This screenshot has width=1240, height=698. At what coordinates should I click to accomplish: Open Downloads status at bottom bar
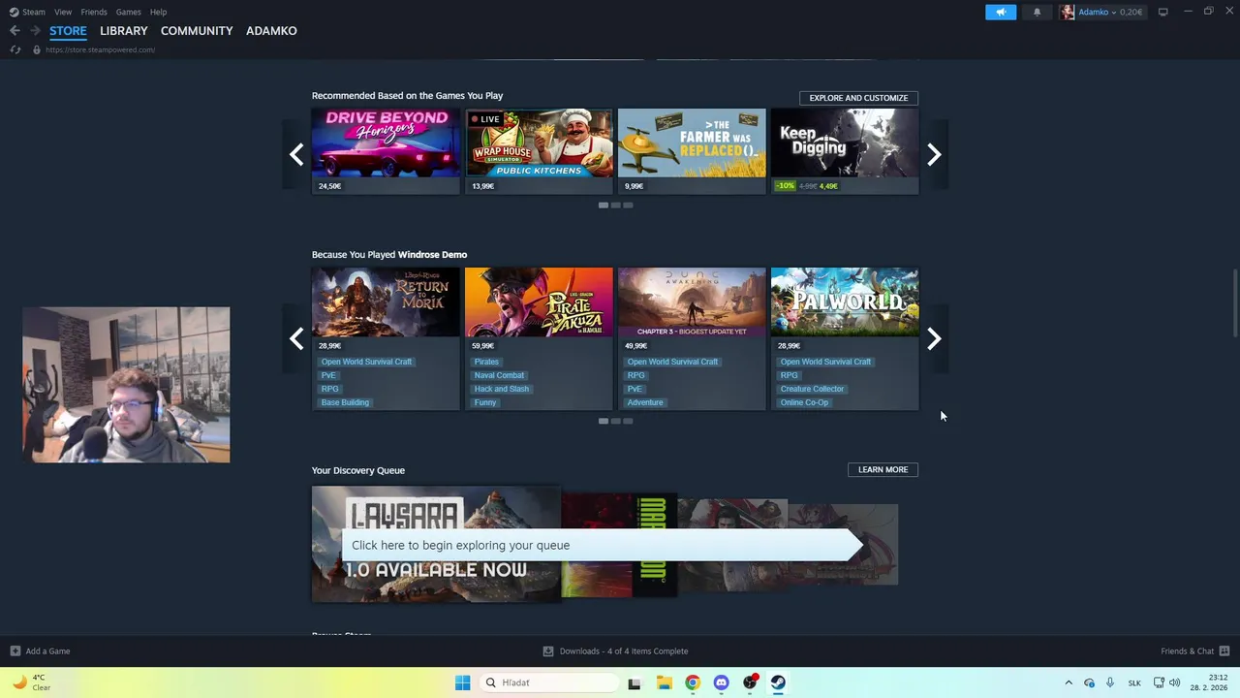pyautogui.click(x=615, y=651)
